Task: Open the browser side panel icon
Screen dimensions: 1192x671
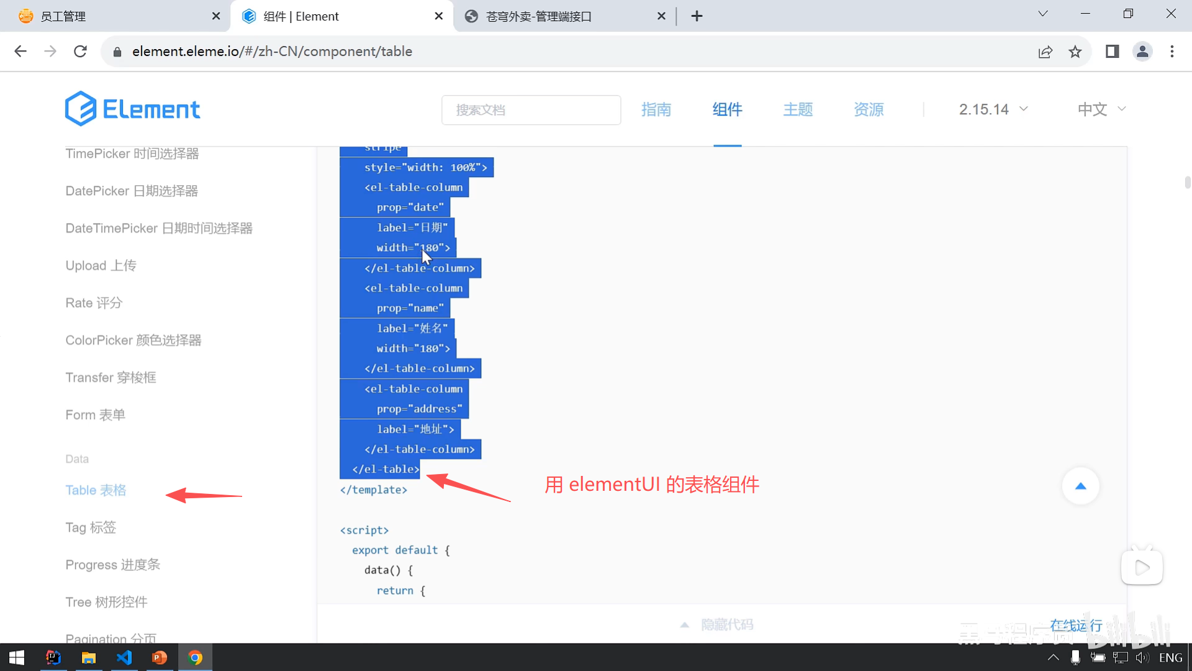Action: point(1112,52)
